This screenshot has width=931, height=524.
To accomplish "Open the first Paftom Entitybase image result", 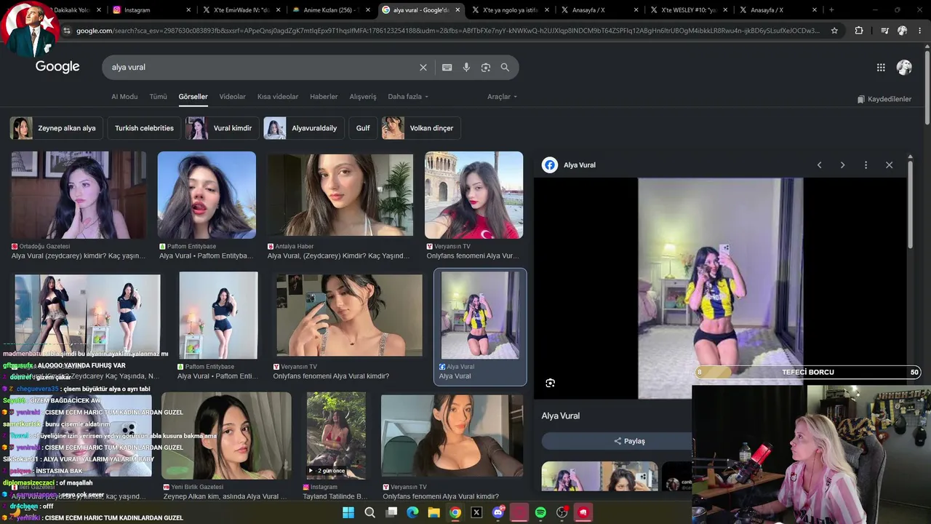I will (207, 195).
